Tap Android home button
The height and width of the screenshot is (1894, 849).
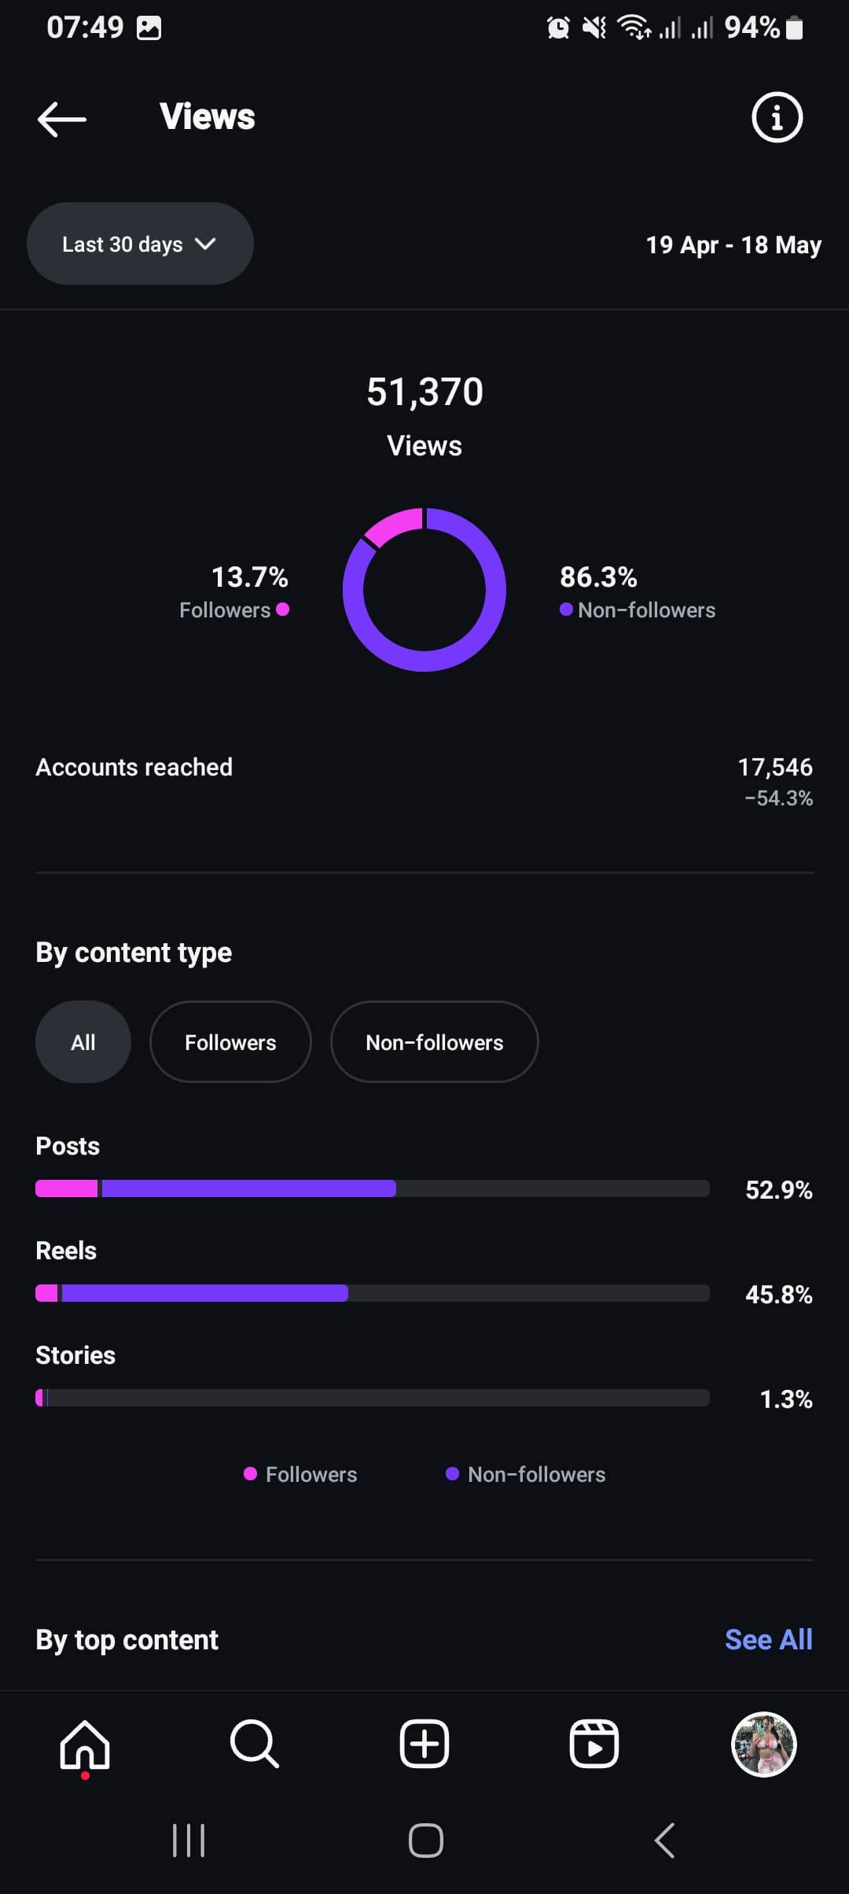tap(425, 1841)
